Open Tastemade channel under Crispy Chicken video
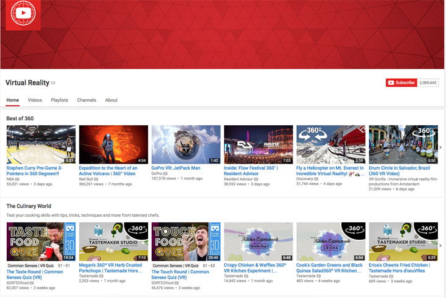The height and width of the screenshot is (298, 446). [234, 276]
